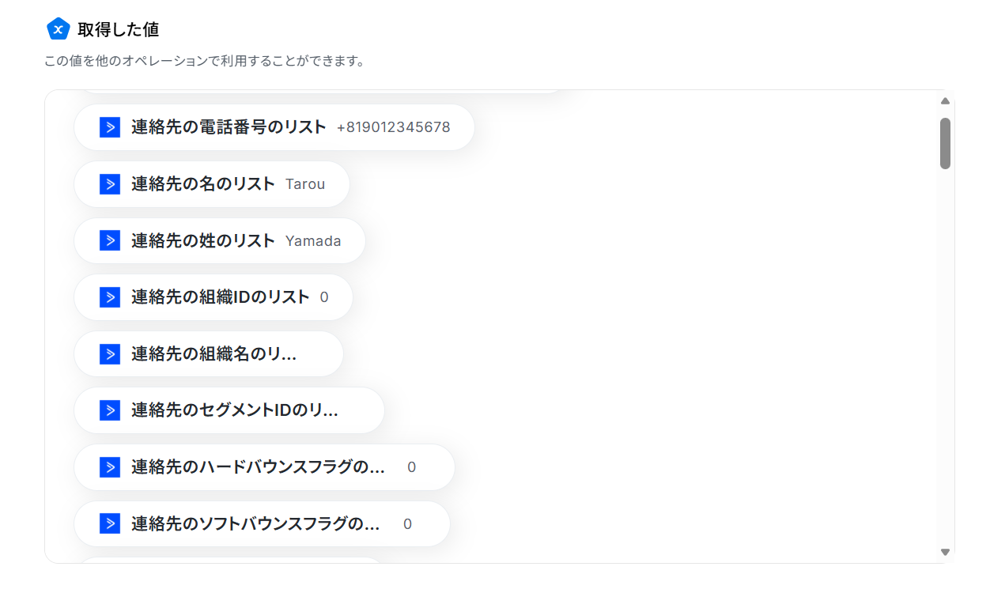Choose the 連絡先の姓のリスト label
The height and width of the screenshot is (593, 990).
(x=203, y=240)
